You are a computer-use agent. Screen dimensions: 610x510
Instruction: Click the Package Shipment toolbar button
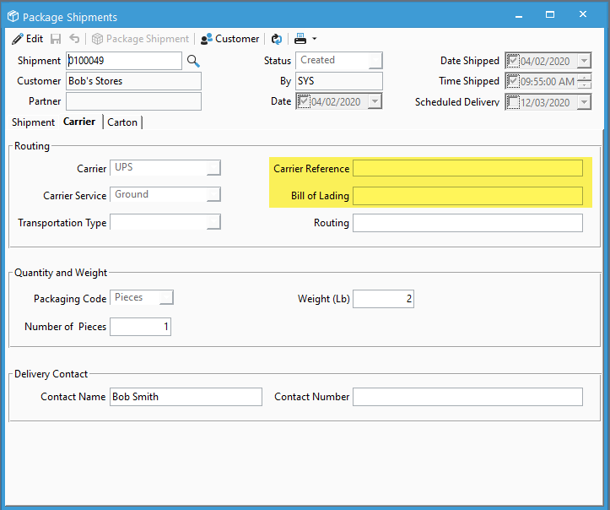pos(140,39)
